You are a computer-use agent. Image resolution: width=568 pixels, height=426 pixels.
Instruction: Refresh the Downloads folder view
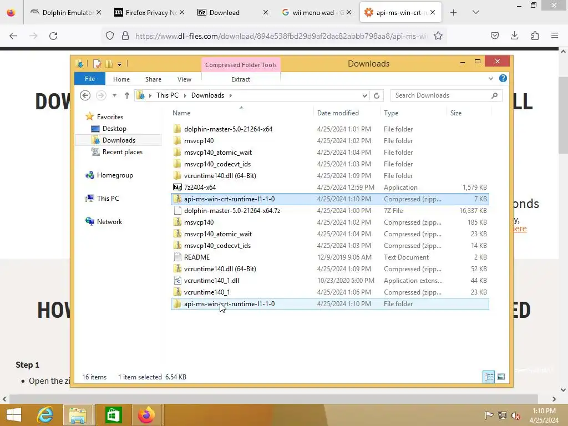377,95
